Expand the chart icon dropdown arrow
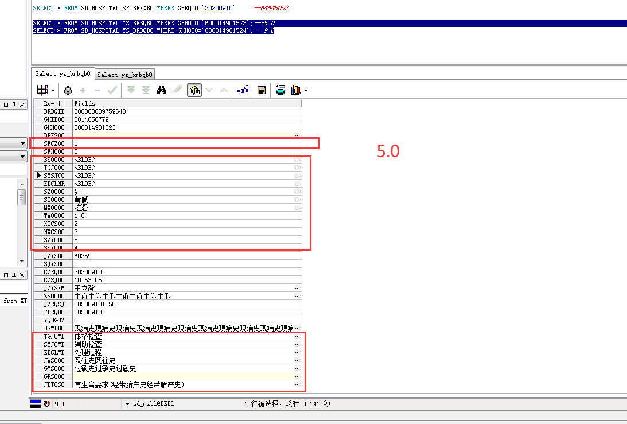Viewport: 627px width, 424px height. (306, 91)
